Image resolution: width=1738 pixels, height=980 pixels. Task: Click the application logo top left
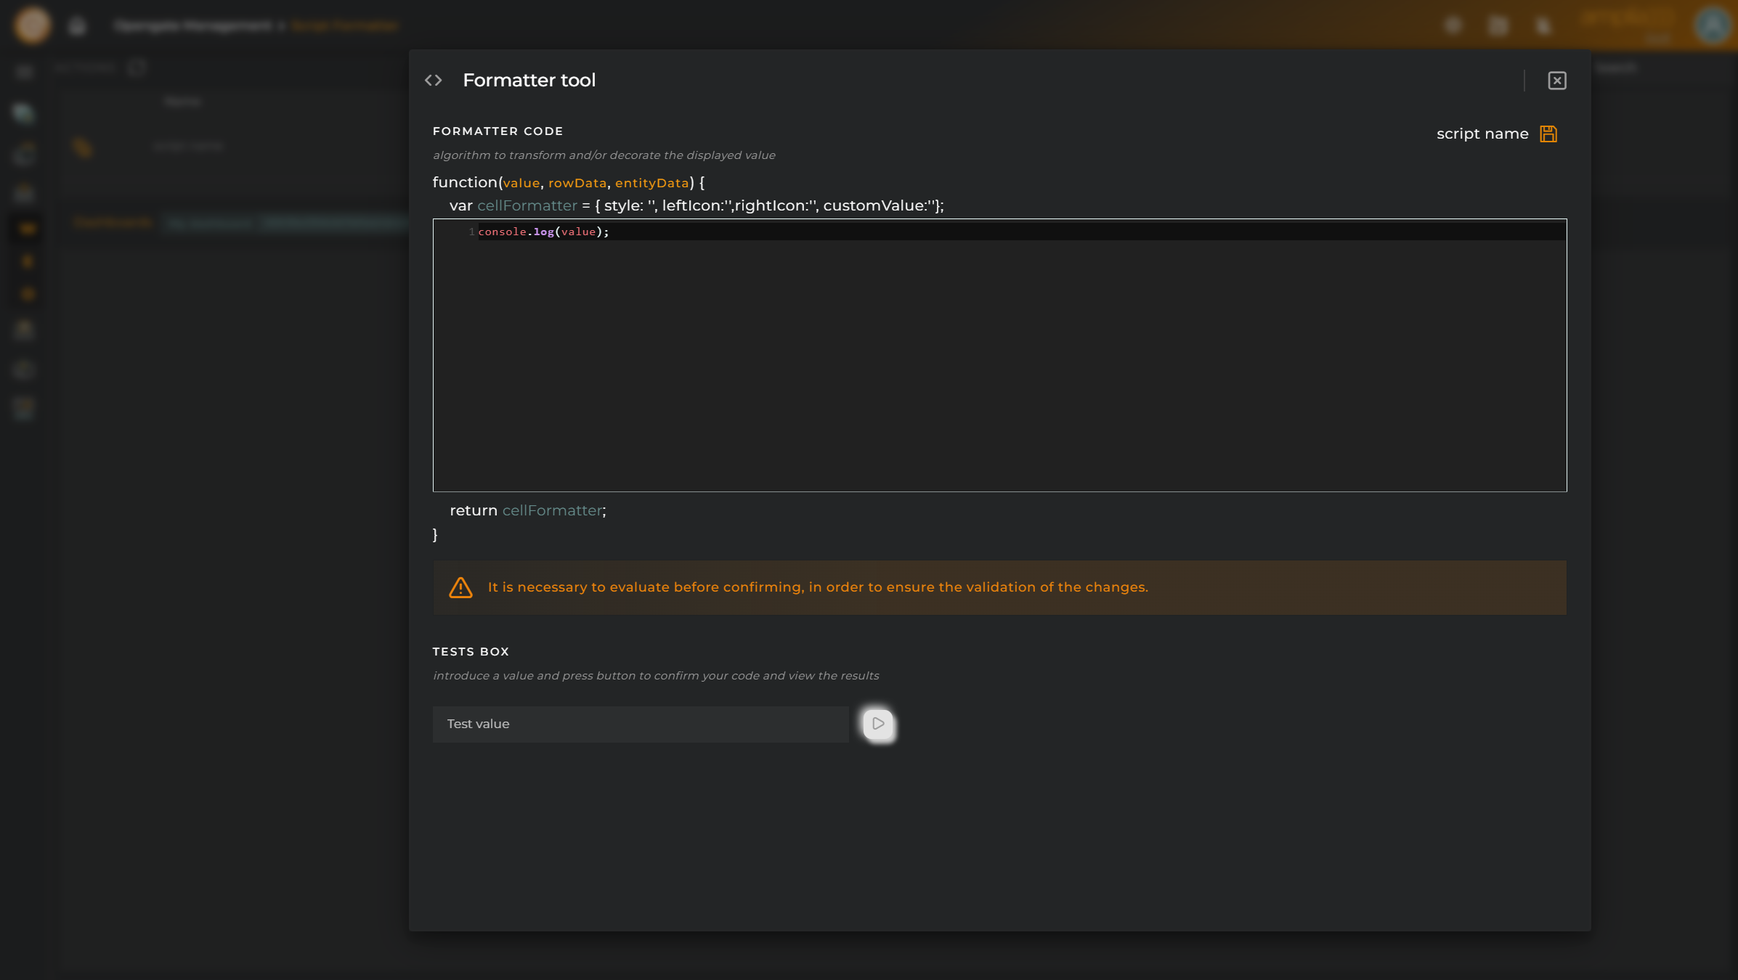(32, 25)
